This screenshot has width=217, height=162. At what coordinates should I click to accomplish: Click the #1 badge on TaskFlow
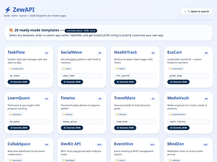tap(47, 53)
